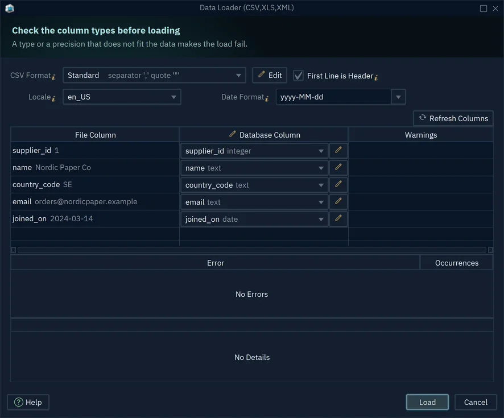Screen dimensions: 504x418
Task: Open the Locale en_US dropdown
Action: coord(122,97)
